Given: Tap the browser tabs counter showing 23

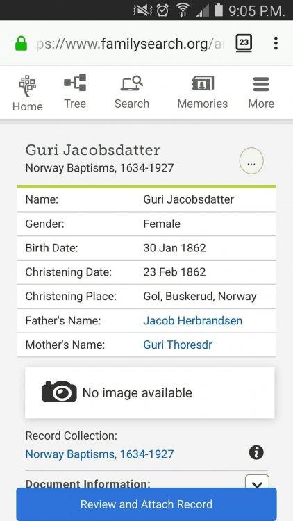Looking at the screenshot, I should click(244, 43).
